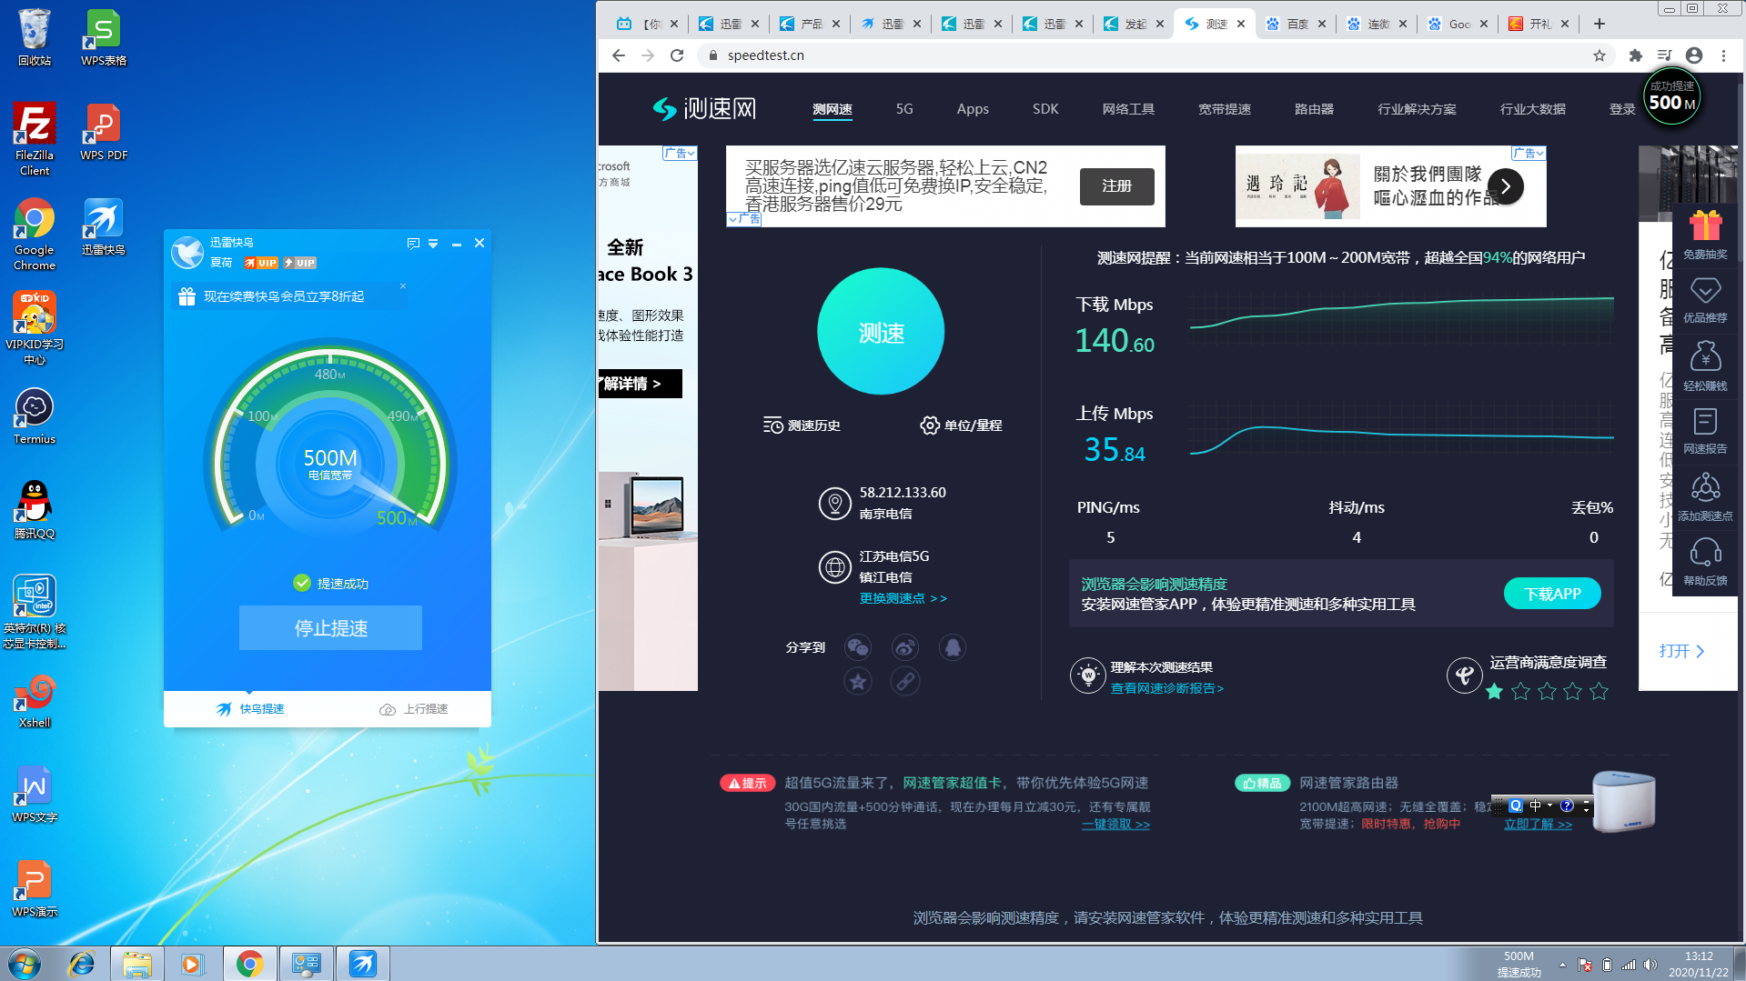1746x981 pixels.
Task: Open 网络工具 navigation item
Action: pos(1128,109)
